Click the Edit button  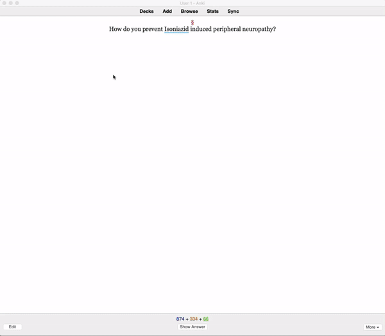(x=12, y=327)
